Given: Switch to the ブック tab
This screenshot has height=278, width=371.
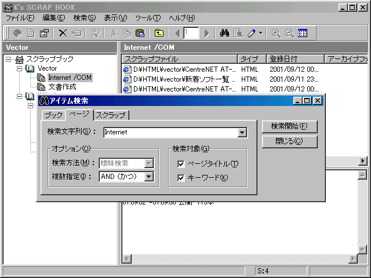Looking at the screenshot, I should (53, 115).
